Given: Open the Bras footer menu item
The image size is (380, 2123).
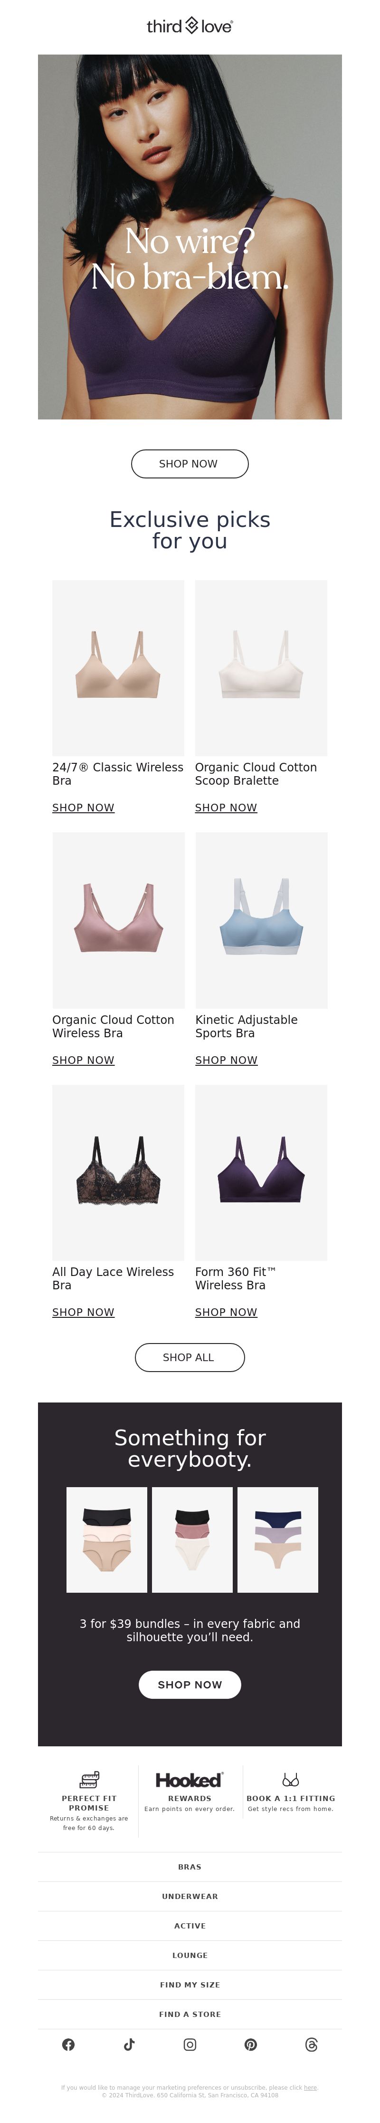Looking at the screenshot, I should [x=190, y=1867].
